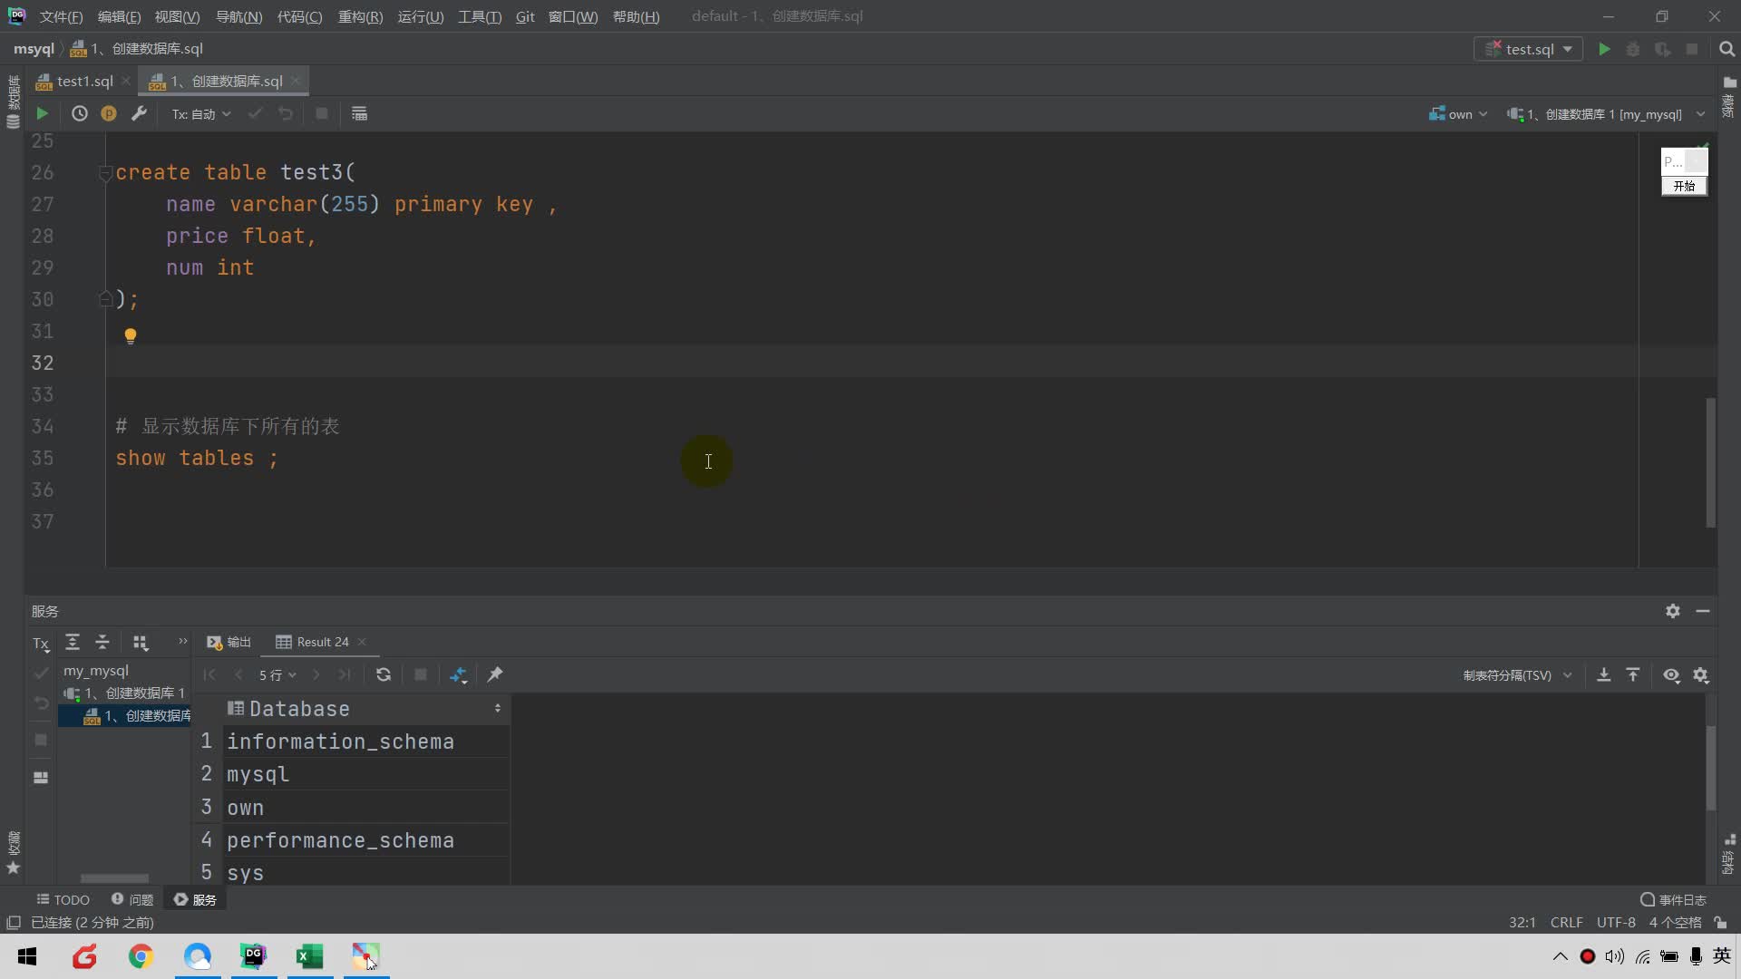This screenshot has height=979, width=1741.
Task: Show hidden Services toolbar chevrons
Action: (x=182, y=641)
